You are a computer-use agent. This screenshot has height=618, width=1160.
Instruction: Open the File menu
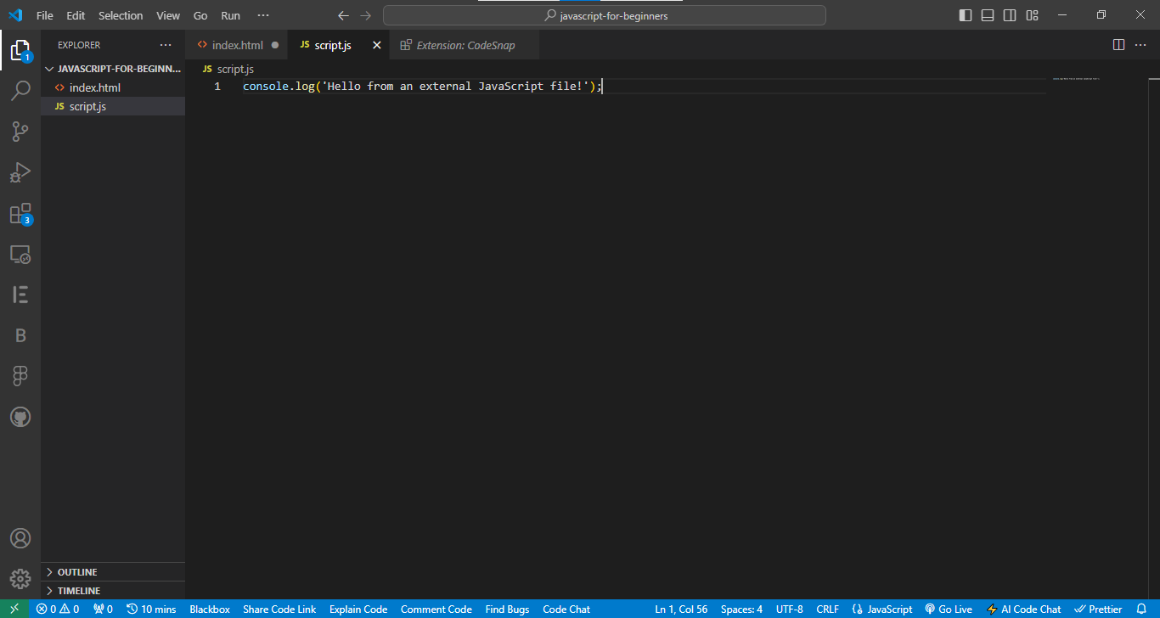pos(45,15)
